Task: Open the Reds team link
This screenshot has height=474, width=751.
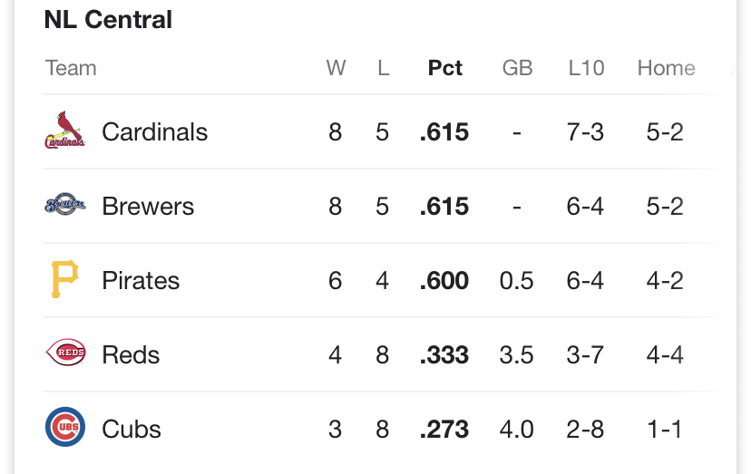Action: click(131, 354)
